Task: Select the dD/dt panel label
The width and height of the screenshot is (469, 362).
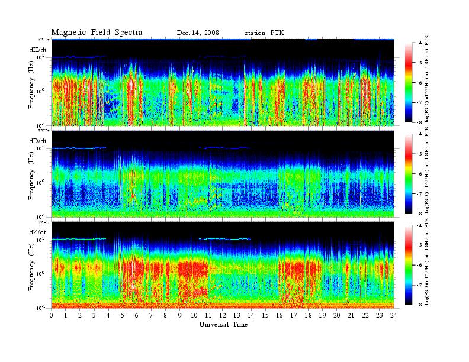Action: click(38, 141)
